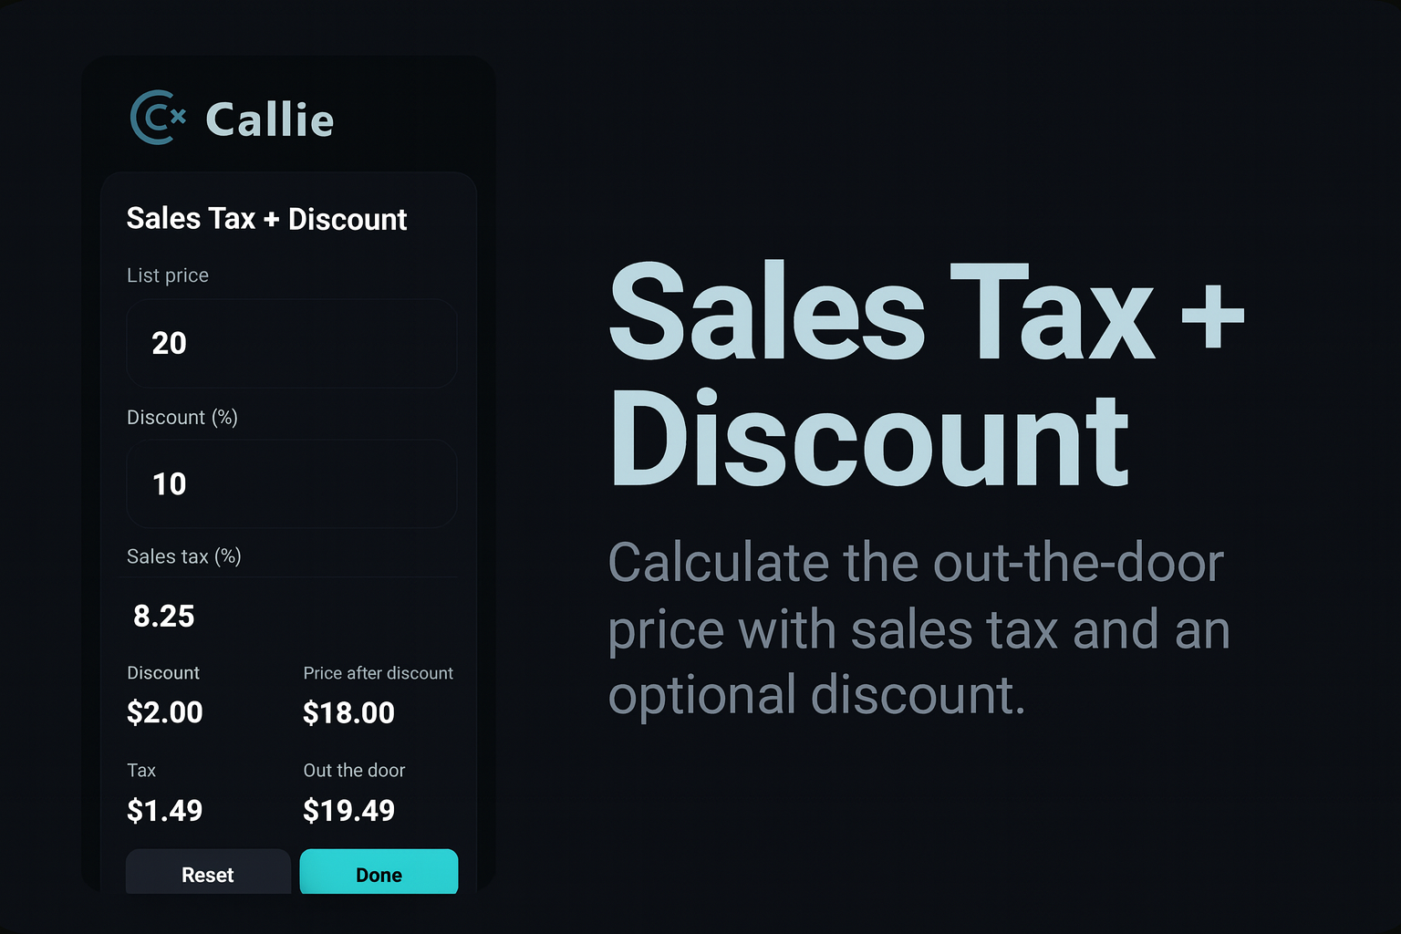Click the Out the door label
Viewport: 1401px width, 934px height.
point(353,770)
